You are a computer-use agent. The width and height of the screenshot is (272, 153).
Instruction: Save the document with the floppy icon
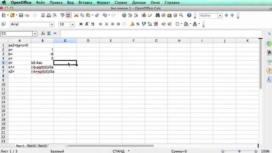[x=21, y=15]
